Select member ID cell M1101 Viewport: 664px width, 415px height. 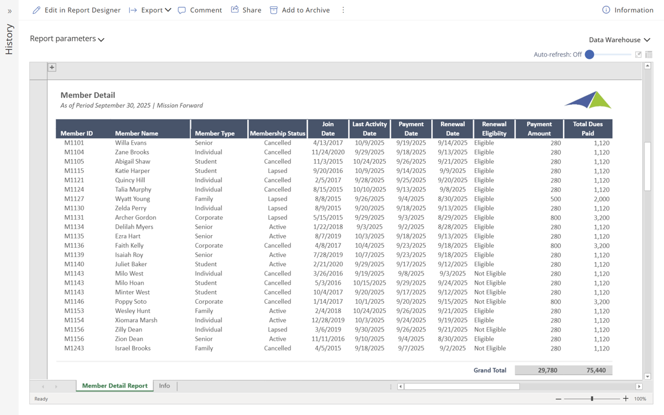point(74,143)
